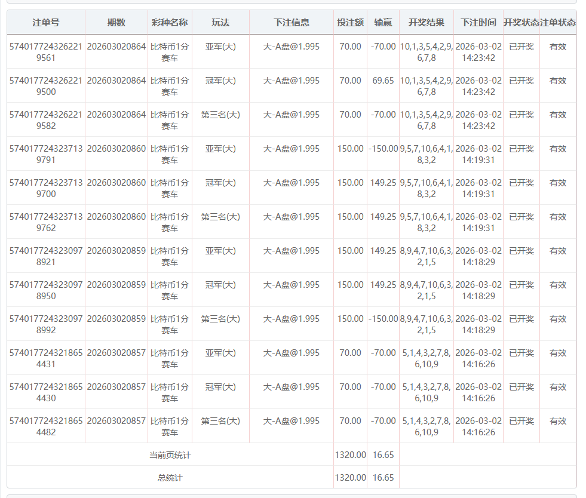The height and width of the screenshot is (498, 586).
Task: Click the 69.65 win amount cell
Action: pyautogui.click(x=383, y=81)
